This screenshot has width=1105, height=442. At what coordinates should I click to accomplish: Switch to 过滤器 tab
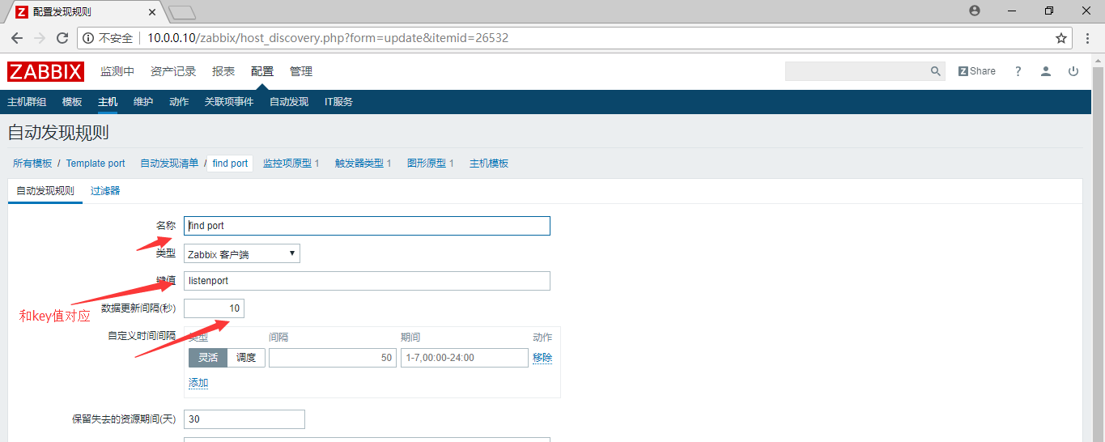[105, 192]
